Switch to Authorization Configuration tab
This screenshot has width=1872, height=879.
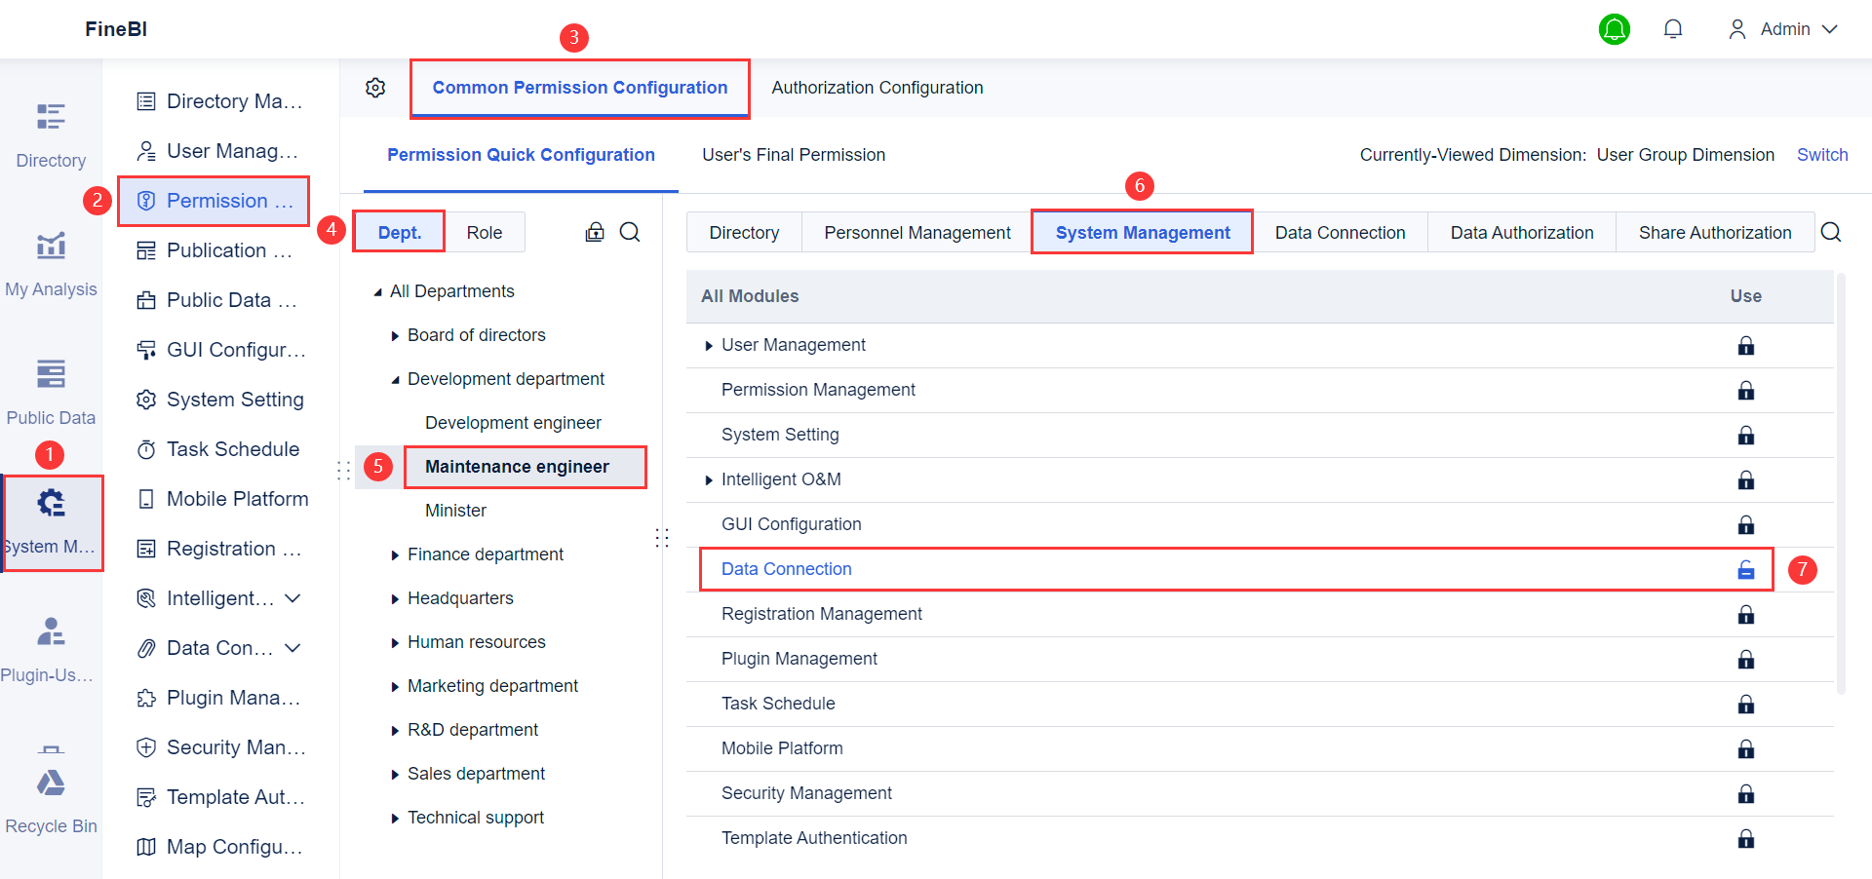[x=877, y=88]
